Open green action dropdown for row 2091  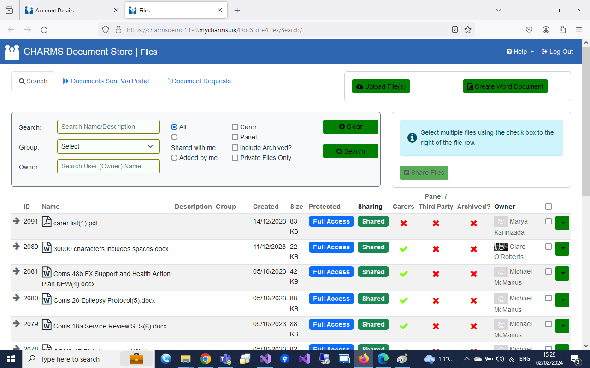(x=562, y=223)
